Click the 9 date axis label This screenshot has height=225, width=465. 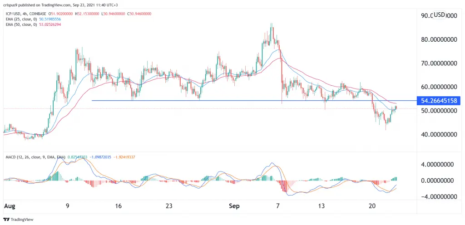68,206
